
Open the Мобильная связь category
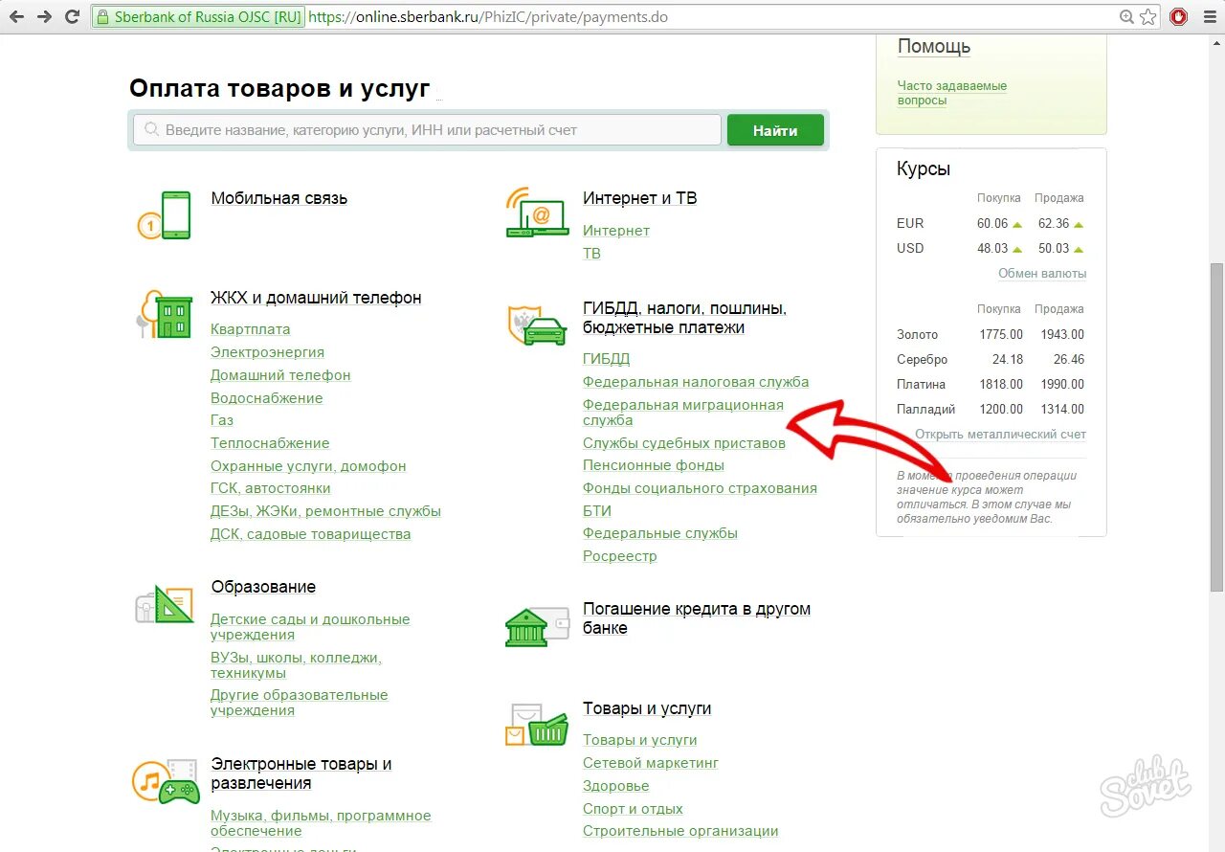point(279,198)
